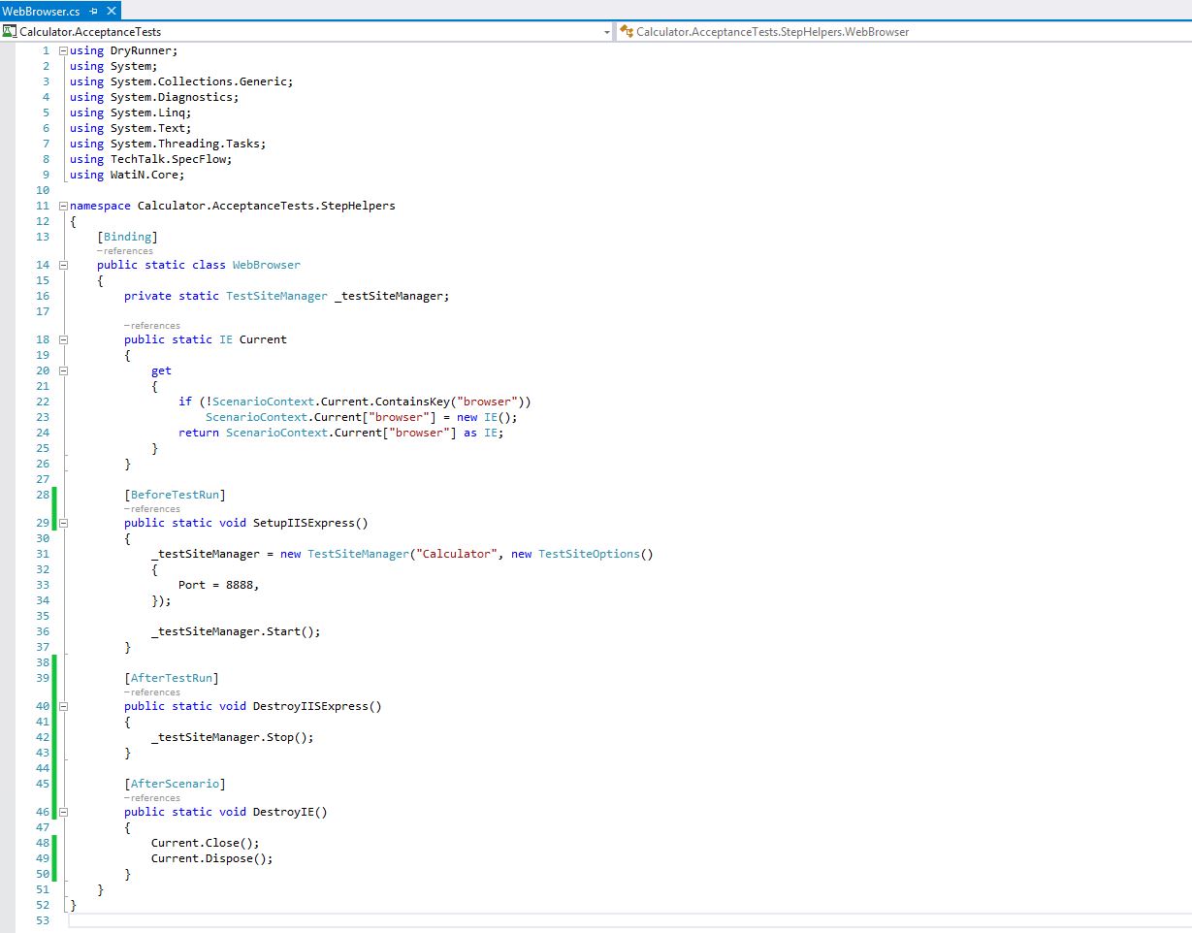Click the DestroyIISExpress method name
The height and width of the screenshot is (933, 1192).
(x=310, y=706)
